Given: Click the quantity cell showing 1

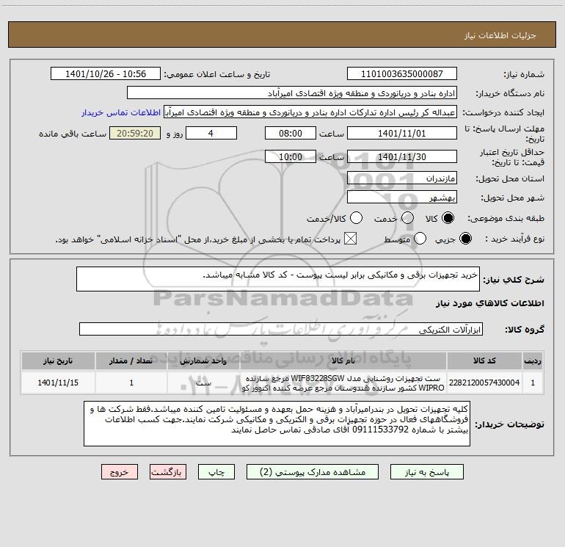Looking at the screenshot, I should pyautogui.click(x=131, y=383).
